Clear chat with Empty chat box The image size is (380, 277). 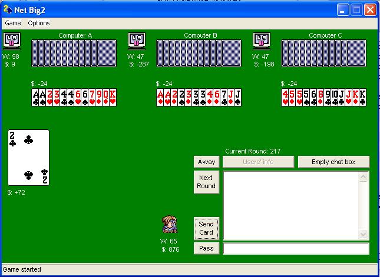coord(333,162)
